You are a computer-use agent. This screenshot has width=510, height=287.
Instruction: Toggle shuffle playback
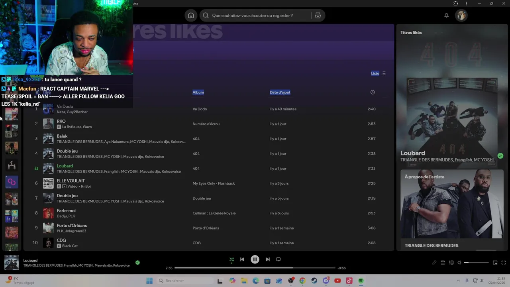(x=231, y=259)
